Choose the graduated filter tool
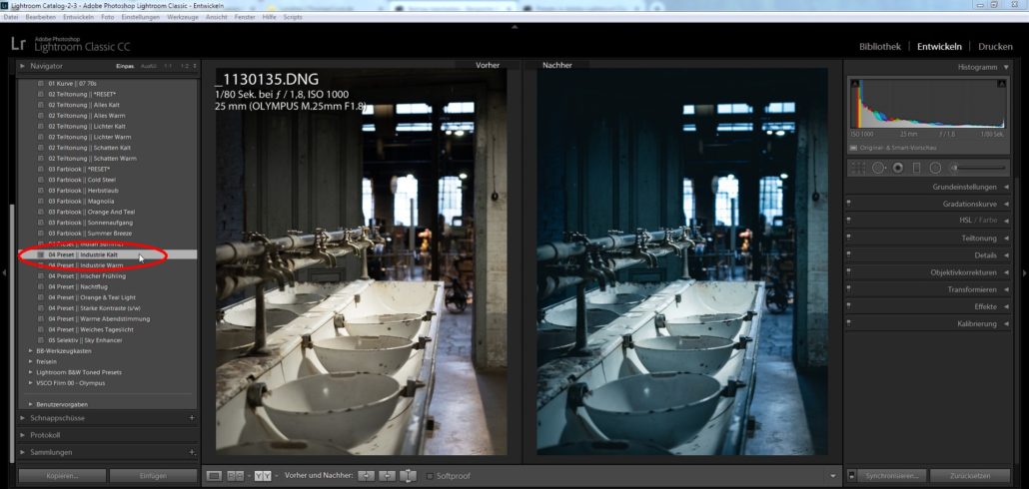 click(x=917, y=168)
